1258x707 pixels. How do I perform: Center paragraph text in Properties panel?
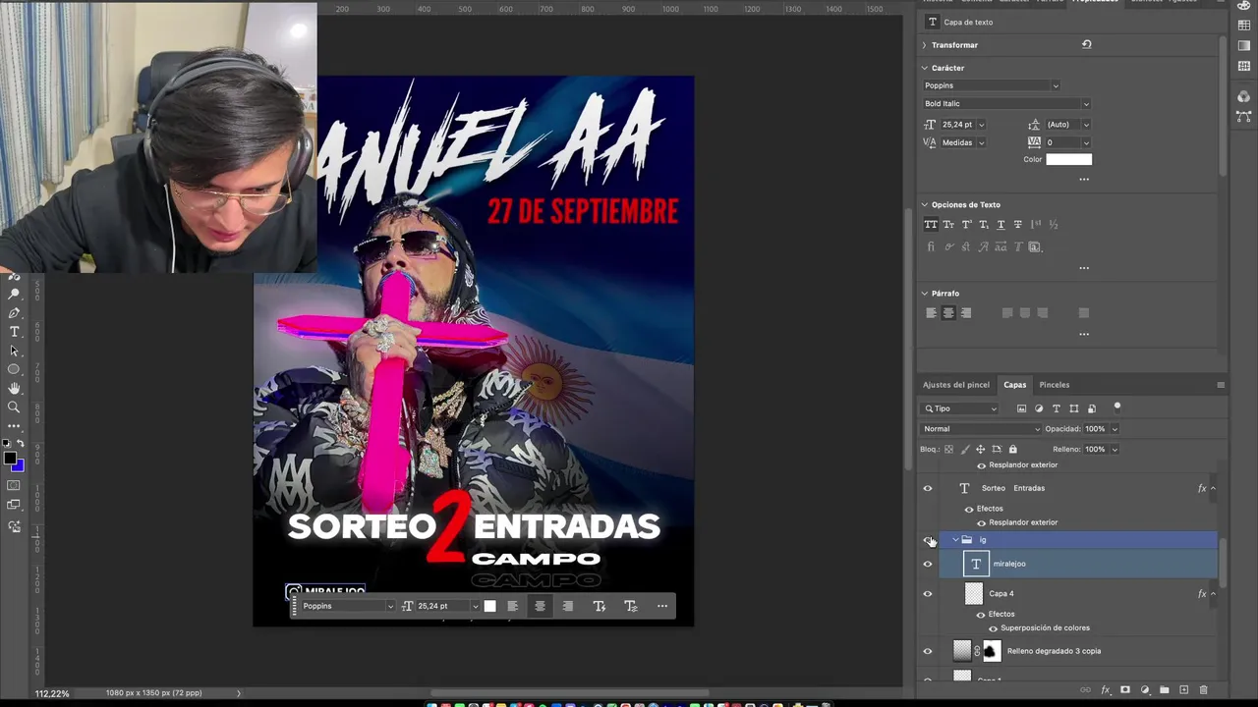948,313
